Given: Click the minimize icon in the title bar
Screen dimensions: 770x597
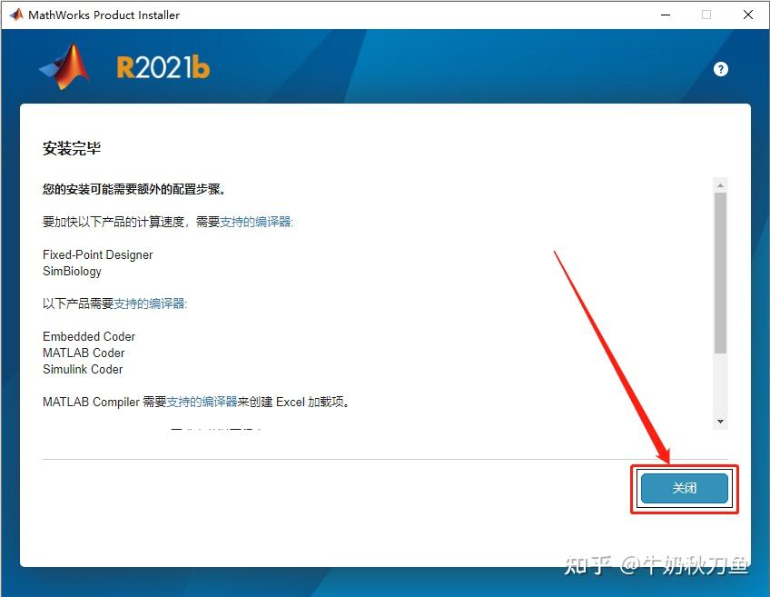Looking at the screenshot, I should [666, 15].
